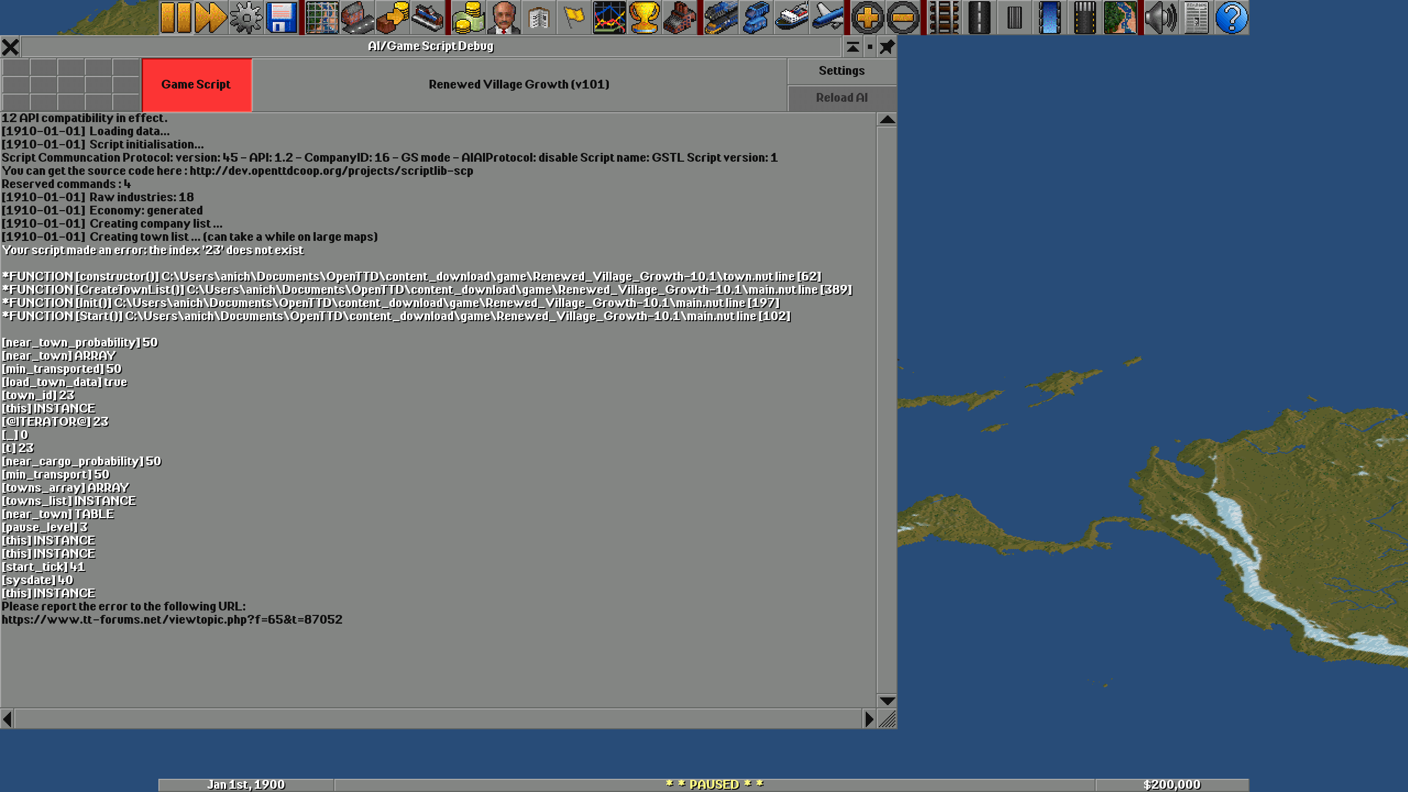The image size is (1408, 792).
Task: Zoom out with the minus magnifier
Action: pos(902,18)
